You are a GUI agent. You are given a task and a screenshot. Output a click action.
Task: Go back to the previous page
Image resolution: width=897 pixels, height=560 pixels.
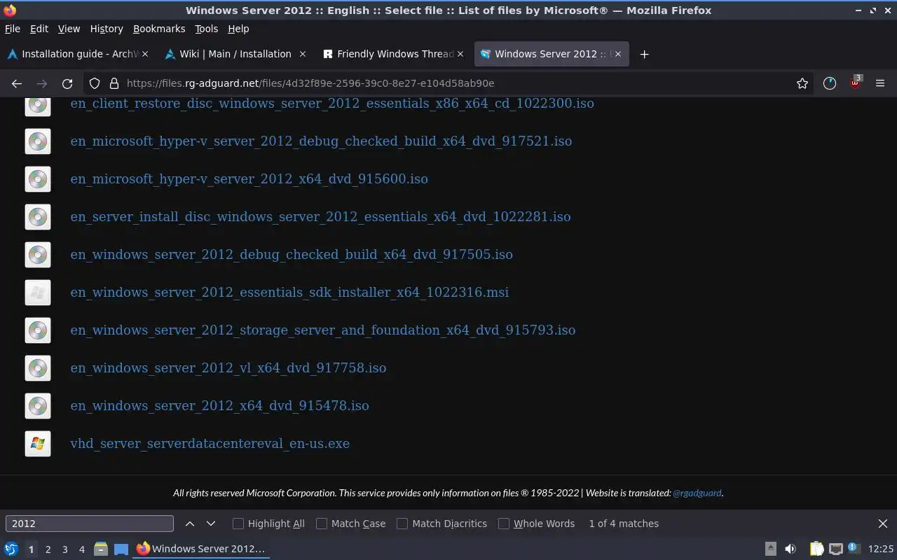17,83
